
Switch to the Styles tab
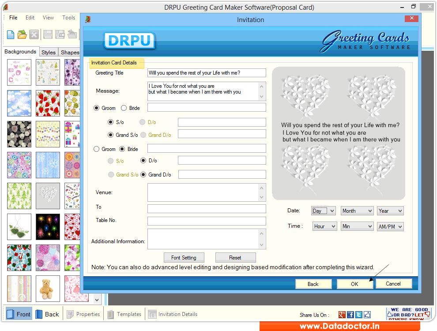click(49, 52)
